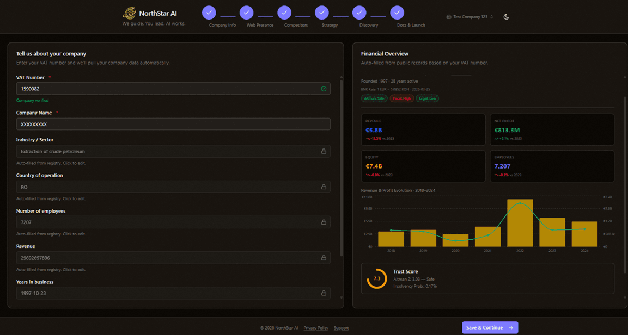The height and width of the screenshot is (335, 628).
Task: Toggle dark mode with the moon icon
Action: point(506,17)
